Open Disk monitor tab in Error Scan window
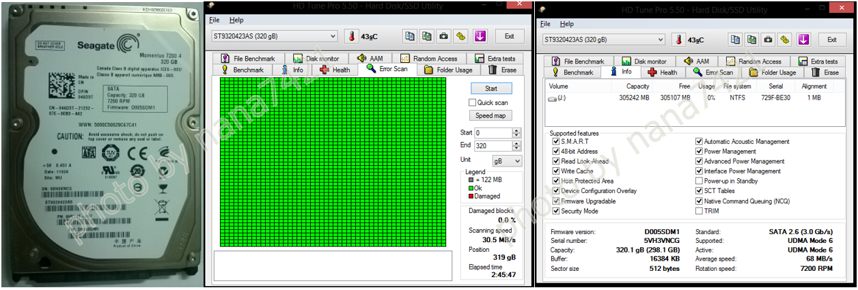The height and width of the screenshot is (290, 858). (316, 59)
